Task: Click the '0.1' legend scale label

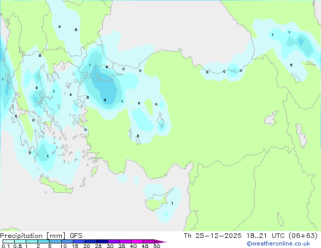Action: coord(6,246)
